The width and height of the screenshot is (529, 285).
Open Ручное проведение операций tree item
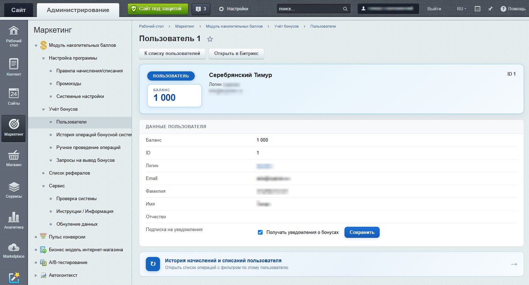[x=88, y=148]
